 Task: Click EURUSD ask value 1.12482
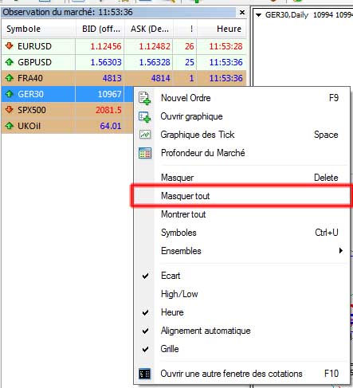click(155, 46)
